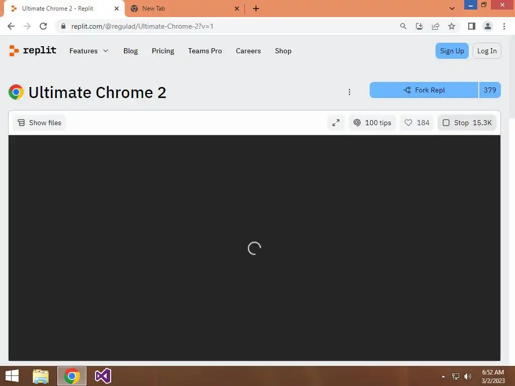Expand the repl output to fullscreen
This screenshot has height=386, width=515.
(335, 123)
